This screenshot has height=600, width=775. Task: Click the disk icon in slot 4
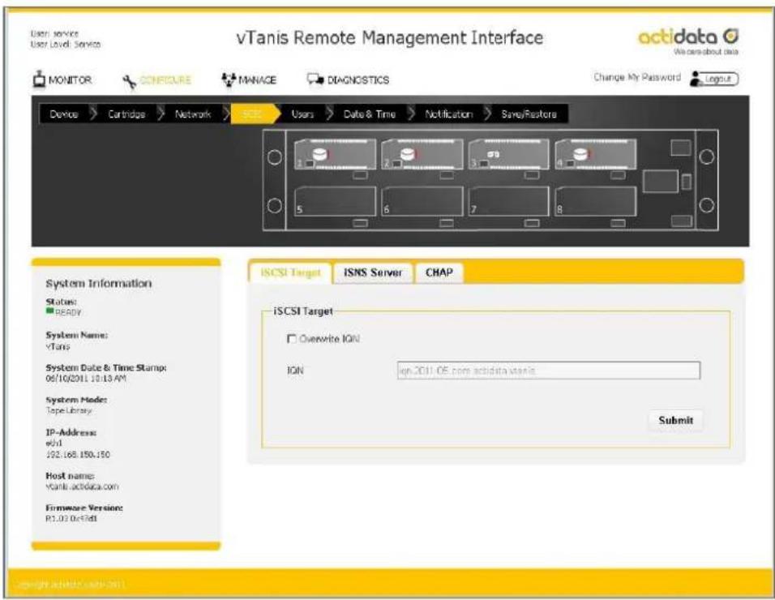[580, 154]
